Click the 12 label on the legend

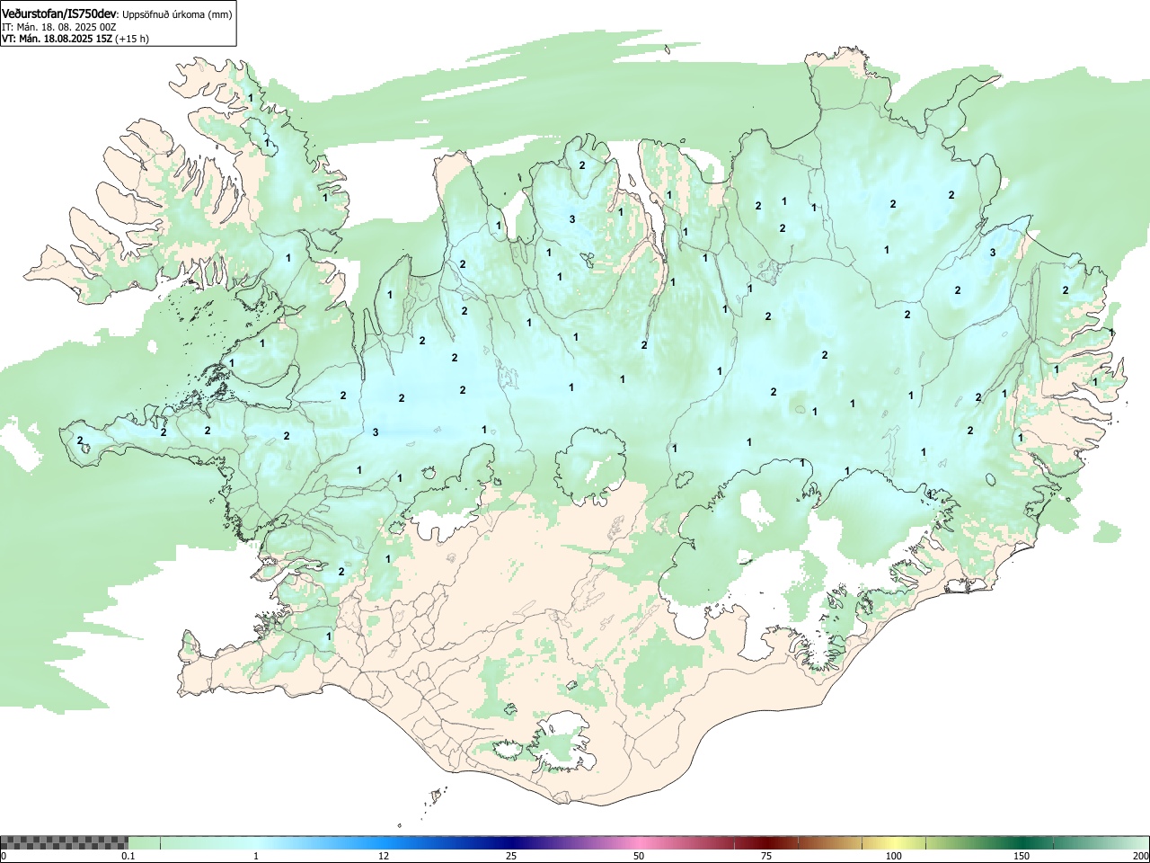click(x=384, y=856)
